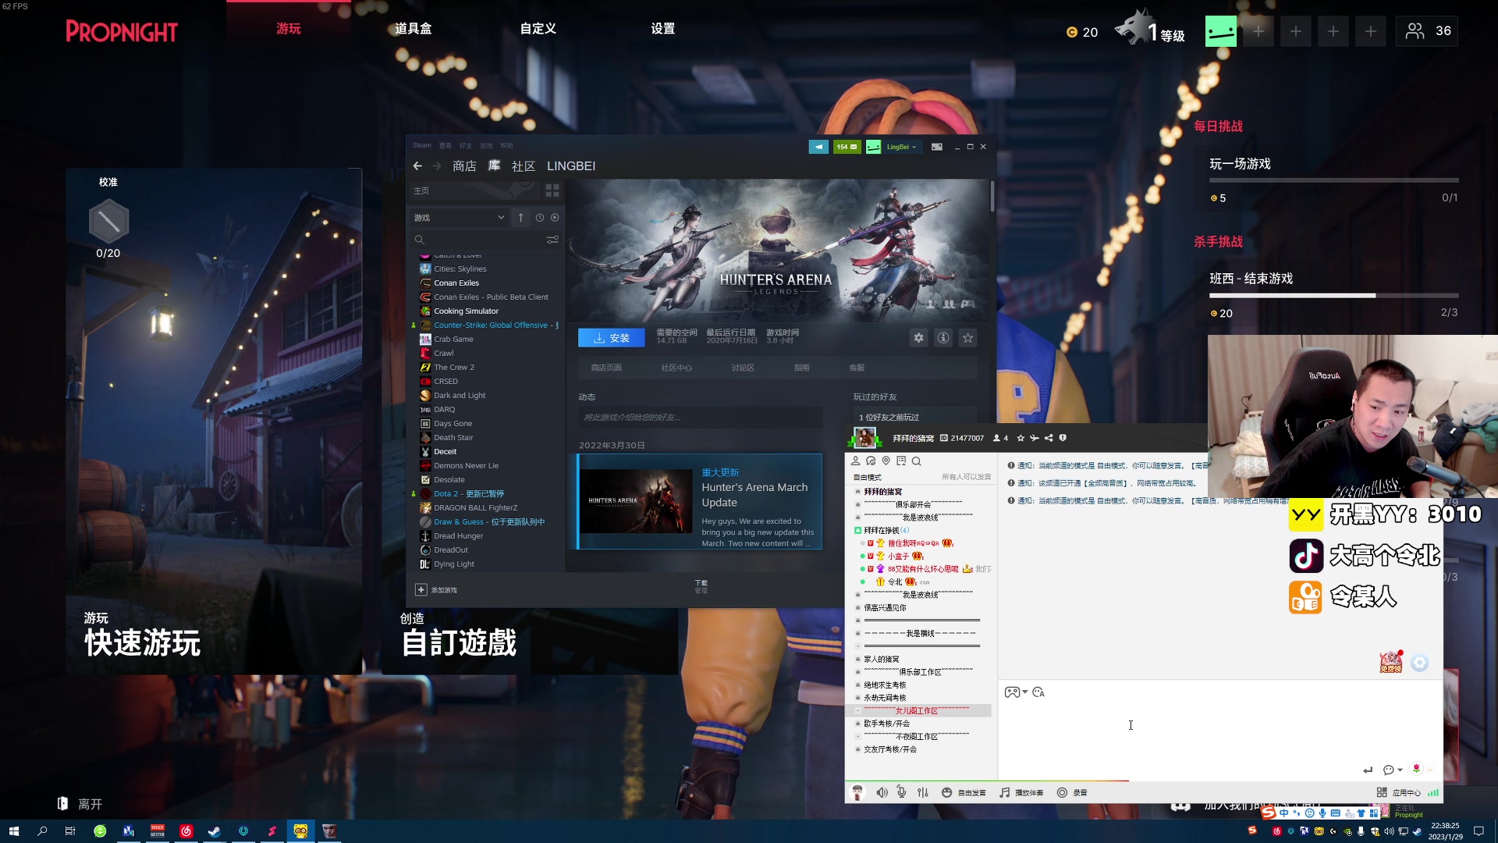Open YY game controller dropdown in chat
This screenshot has width=1498, height=843.
(1015, 692)
